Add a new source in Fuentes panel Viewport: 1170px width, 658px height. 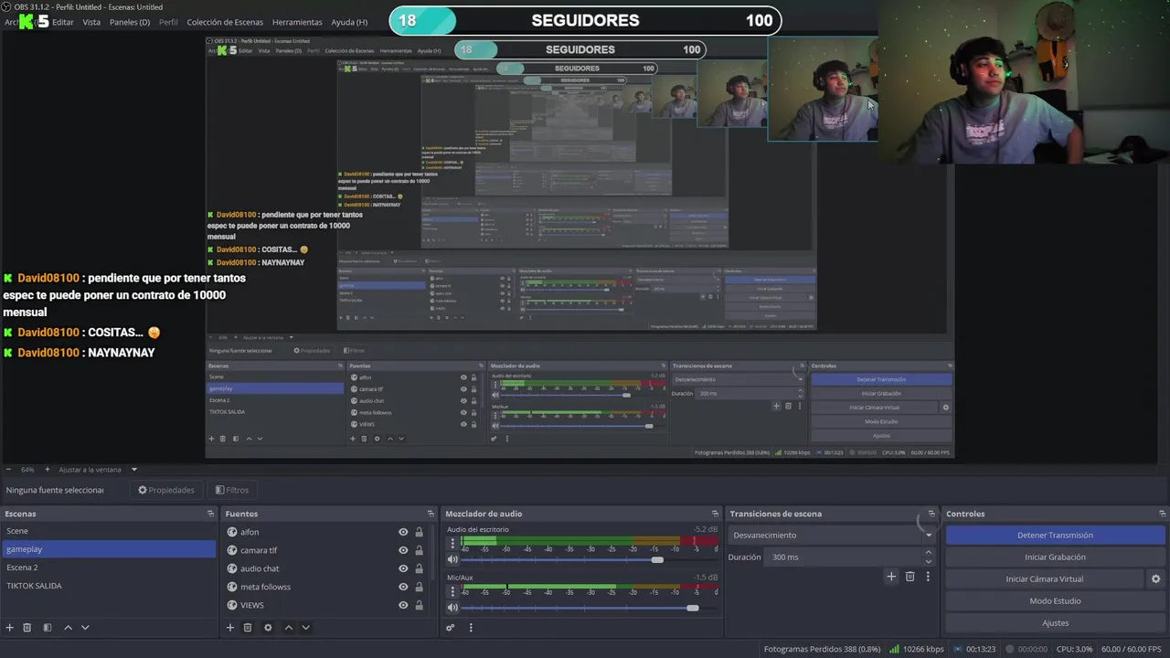[230, 628]
